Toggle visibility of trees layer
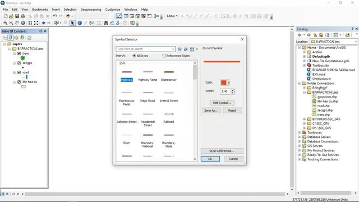Viewport: 359px width, 202px height. (19, 53)
